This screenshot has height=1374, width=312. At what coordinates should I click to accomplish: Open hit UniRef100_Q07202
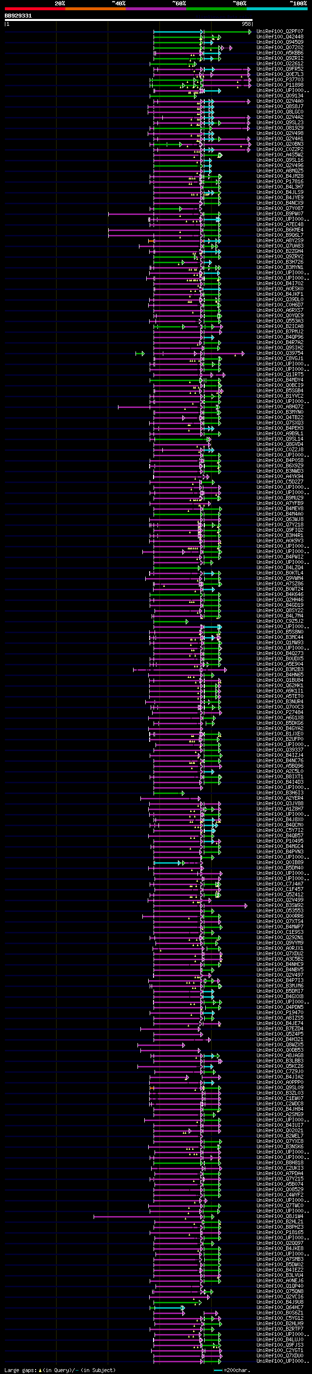pos(279,47)
